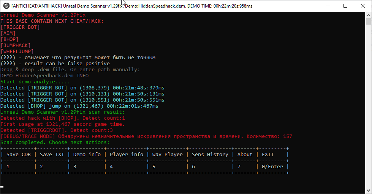Image resolution: width=372 pixels, height=194 pixels.
Task: Click 'Detected [TRIGGERBOT]. Detect count:3' line
Action: (57, 130)
